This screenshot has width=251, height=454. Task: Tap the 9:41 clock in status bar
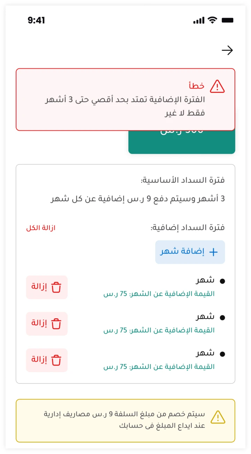[36, 20]
